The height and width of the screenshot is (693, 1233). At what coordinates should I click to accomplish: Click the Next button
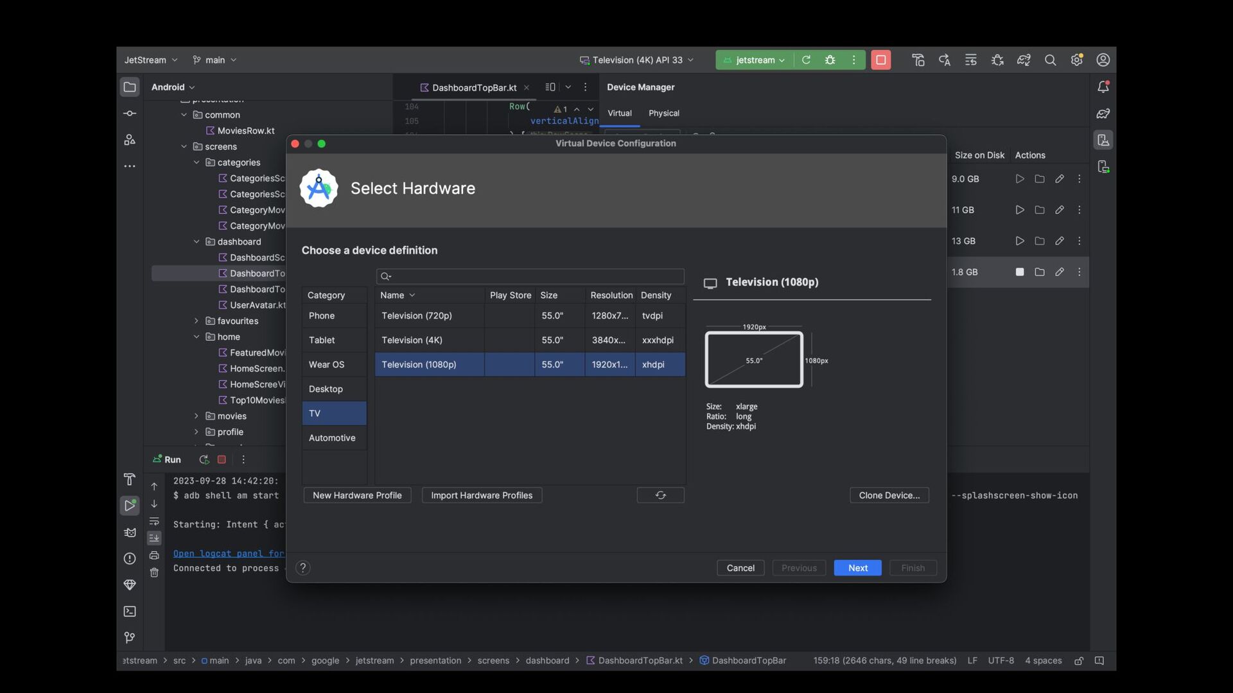click(x=858, y=568)
